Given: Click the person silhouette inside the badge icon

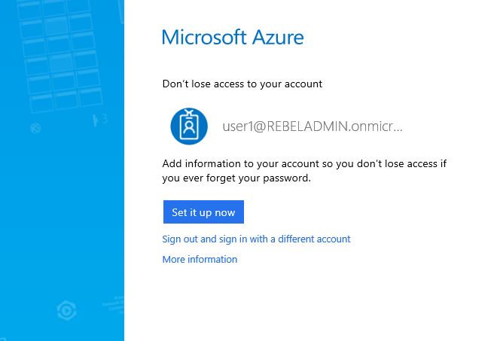Looking at the screenshot, I should (x=189, y=126).
